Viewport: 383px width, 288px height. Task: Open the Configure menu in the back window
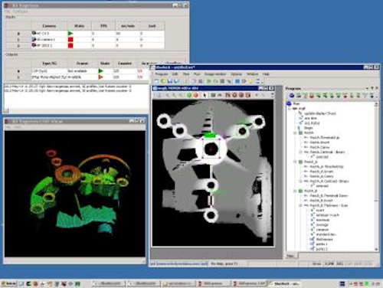[21, 11]
